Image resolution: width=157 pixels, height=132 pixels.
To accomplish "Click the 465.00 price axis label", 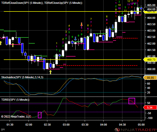I will [151, 5].
